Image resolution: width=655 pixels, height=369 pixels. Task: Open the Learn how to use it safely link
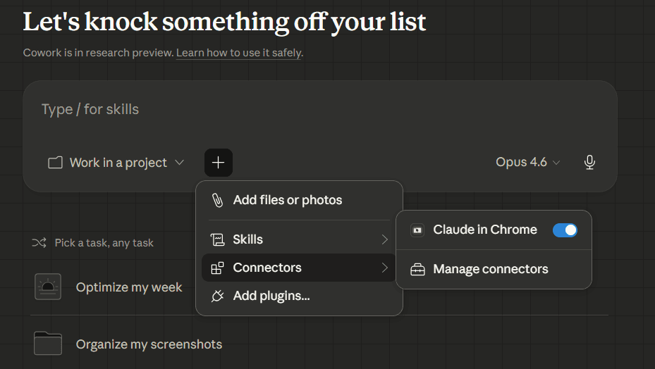(239, 53)
